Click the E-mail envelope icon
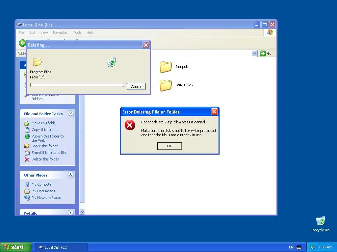Screen dimensions: 337x252 click(27, 153)
